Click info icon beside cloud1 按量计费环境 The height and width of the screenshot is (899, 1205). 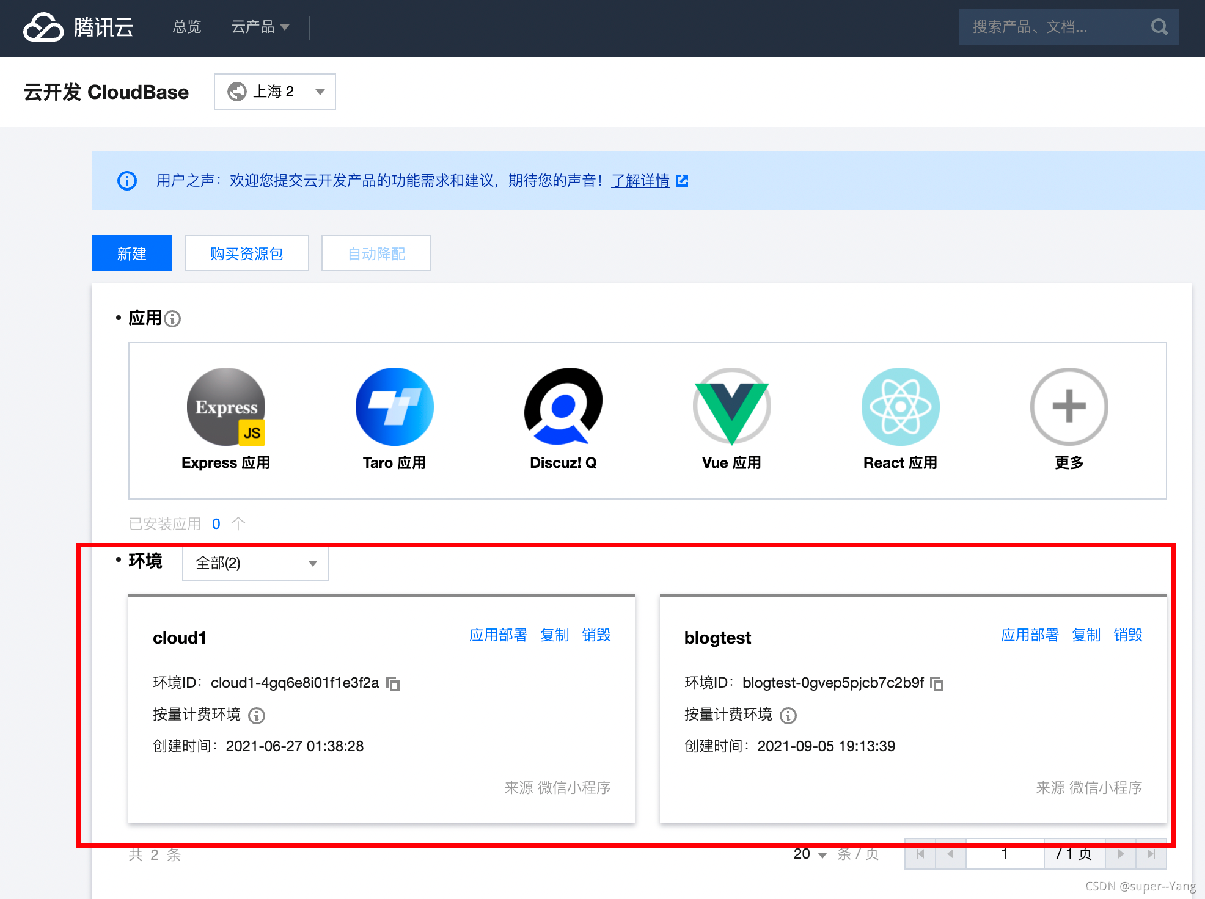coord(257,715)
